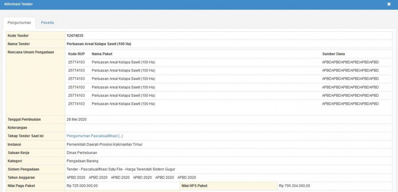This screenshot has height=192, width=398.
Task: Switch to the Peserta tab
Action: pos(47,23)
